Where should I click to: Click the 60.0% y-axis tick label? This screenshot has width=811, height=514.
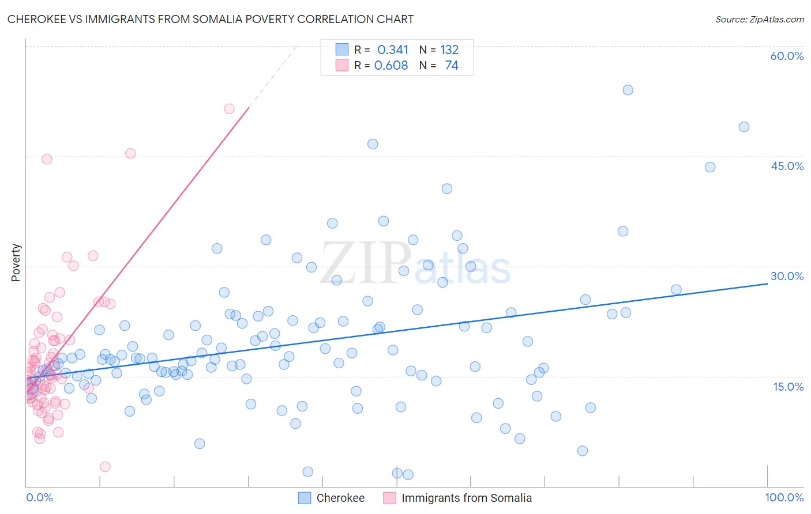pyautogui.click(x=787, y=56)
